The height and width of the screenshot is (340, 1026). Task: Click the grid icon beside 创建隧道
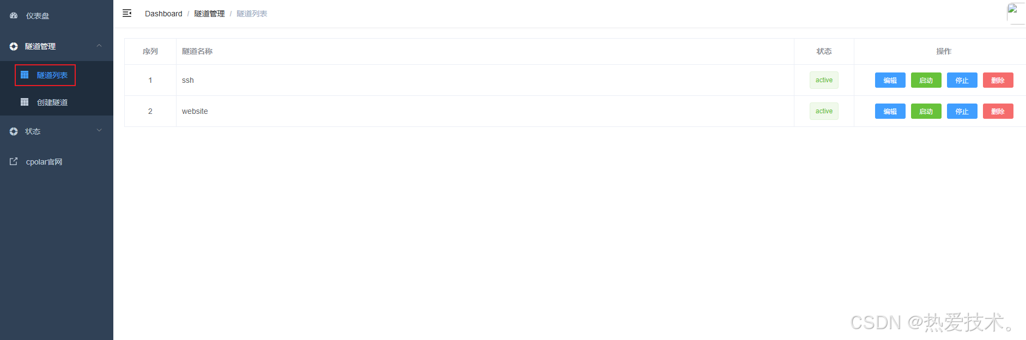pos(25,102)
